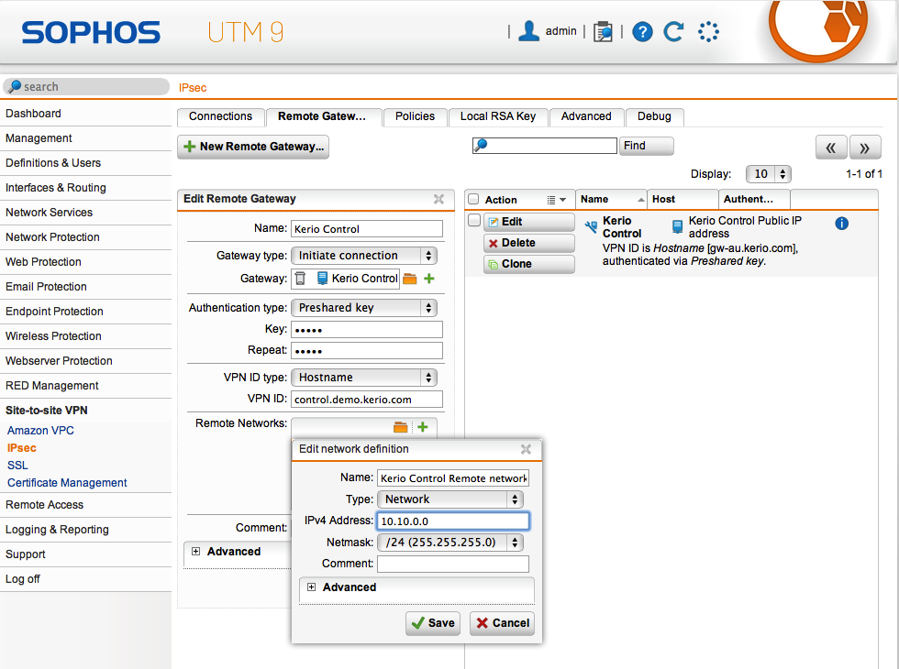This screenshot has height=669, width=899.
Task: Open the VPN ID type dropdown
Action: point(364,378)
